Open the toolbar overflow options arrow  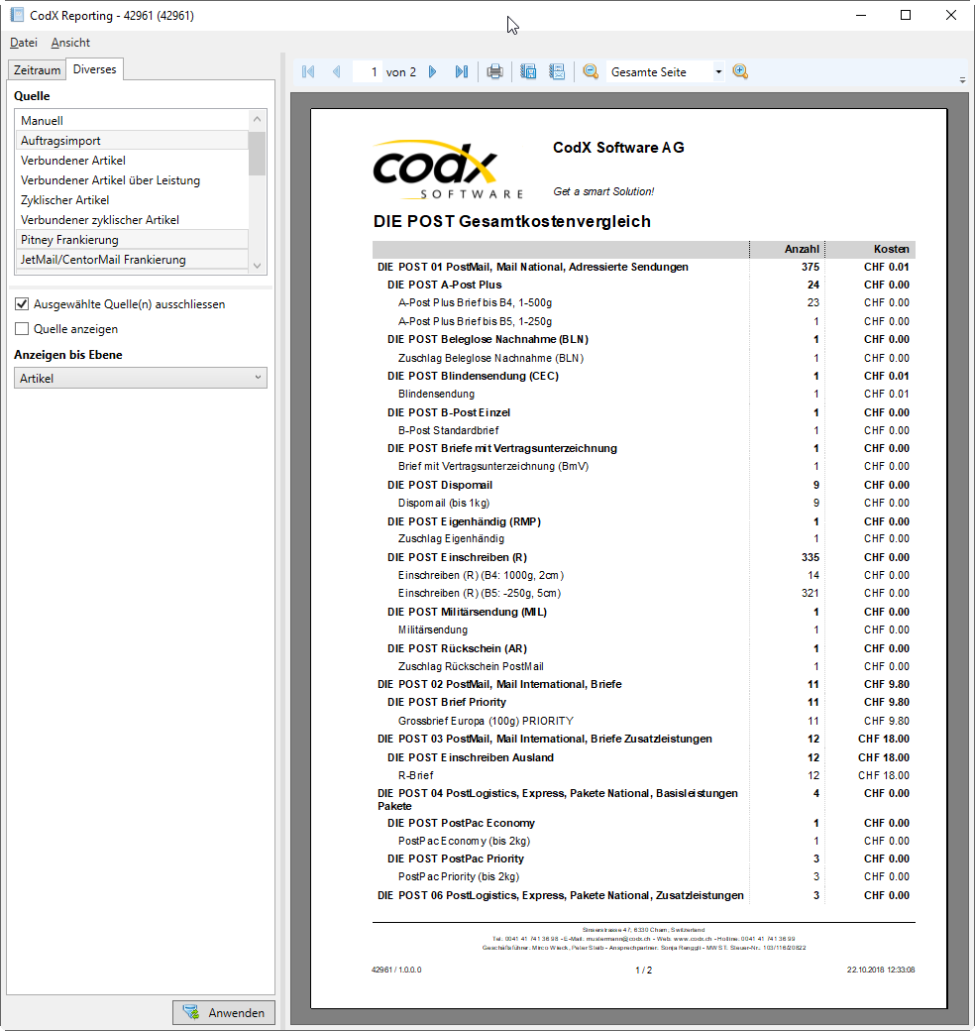[x=963, y=79]
